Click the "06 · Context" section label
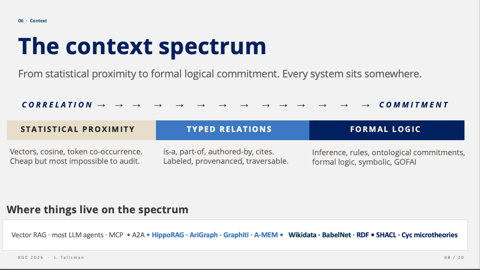This screenshot has width=480, height=270. coord(32,21)
